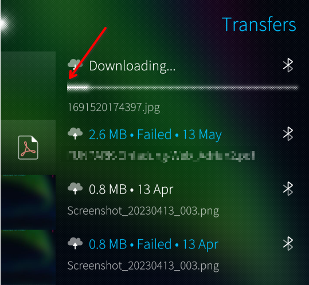Click the Downloading... status text
The width and height of the screenshot is (309, 285).
point(132,66)
